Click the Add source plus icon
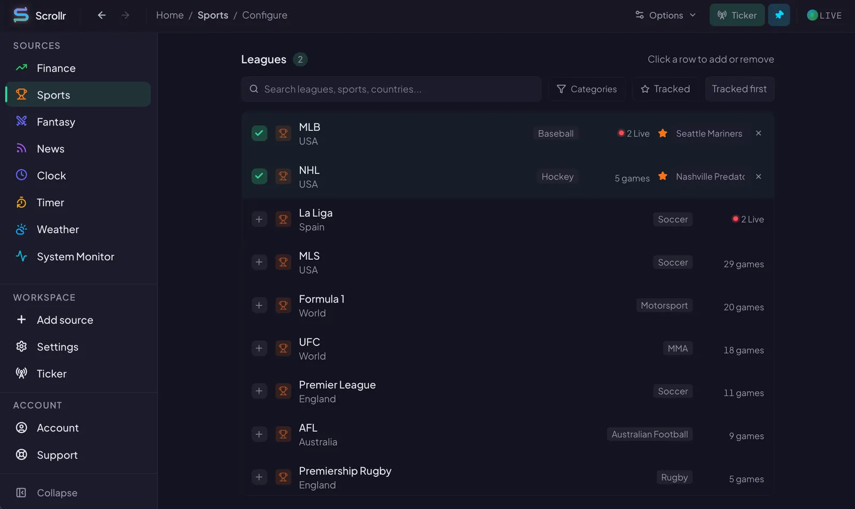855x509 pixels. pyautogui.click(x=21, y=320)
